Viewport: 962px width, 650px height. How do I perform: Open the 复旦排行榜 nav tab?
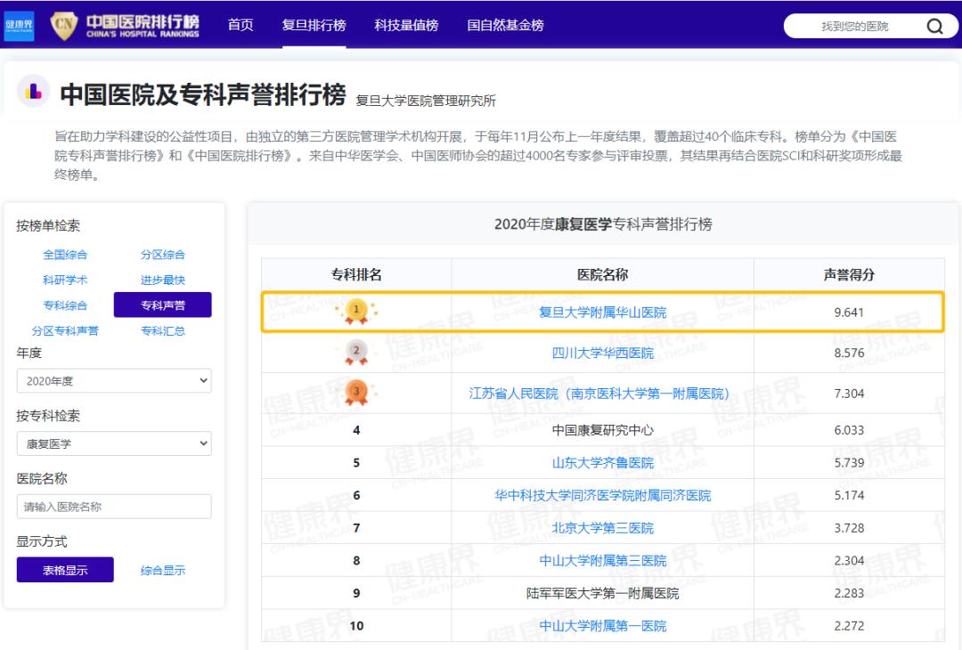pos(314,25)
